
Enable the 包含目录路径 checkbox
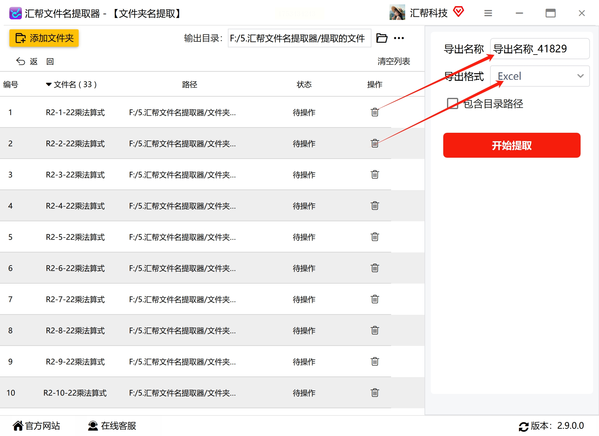pyautogui.click(x=452, y=103)
